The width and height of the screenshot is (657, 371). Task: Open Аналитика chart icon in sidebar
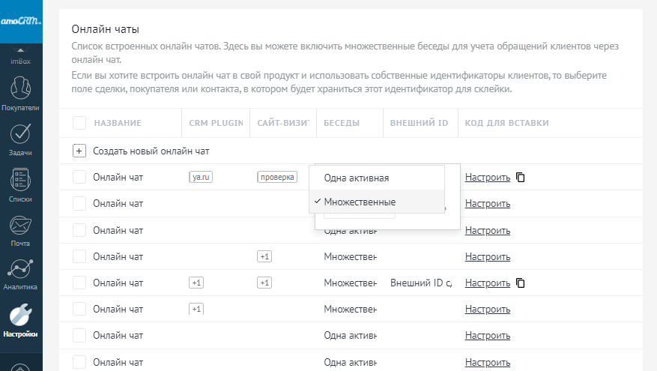pyautogui.click(x=21, y=274)
